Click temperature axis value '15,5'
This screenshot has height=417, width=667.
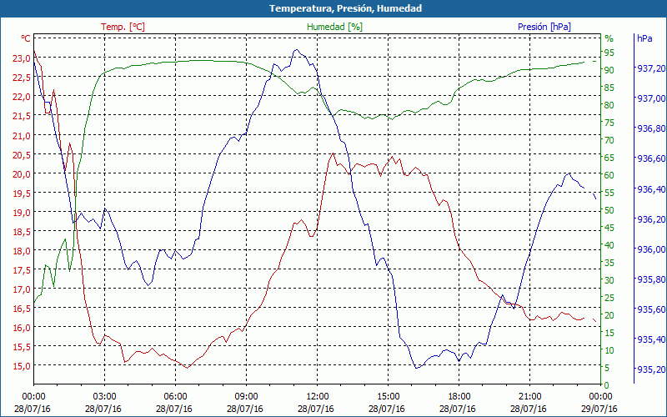22,347
